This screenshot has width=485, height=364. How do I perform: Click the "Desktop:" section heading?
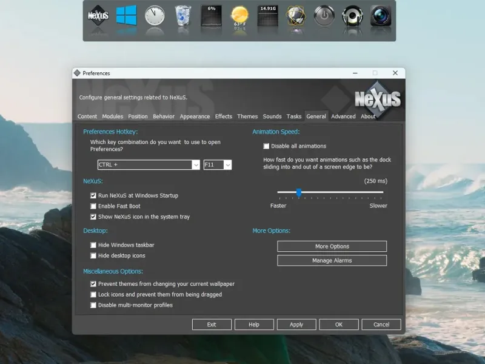click(x=95, y=231)
